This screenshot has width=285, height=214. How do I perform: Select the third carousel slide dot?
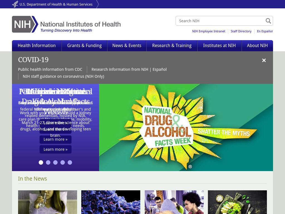[55, 162]
